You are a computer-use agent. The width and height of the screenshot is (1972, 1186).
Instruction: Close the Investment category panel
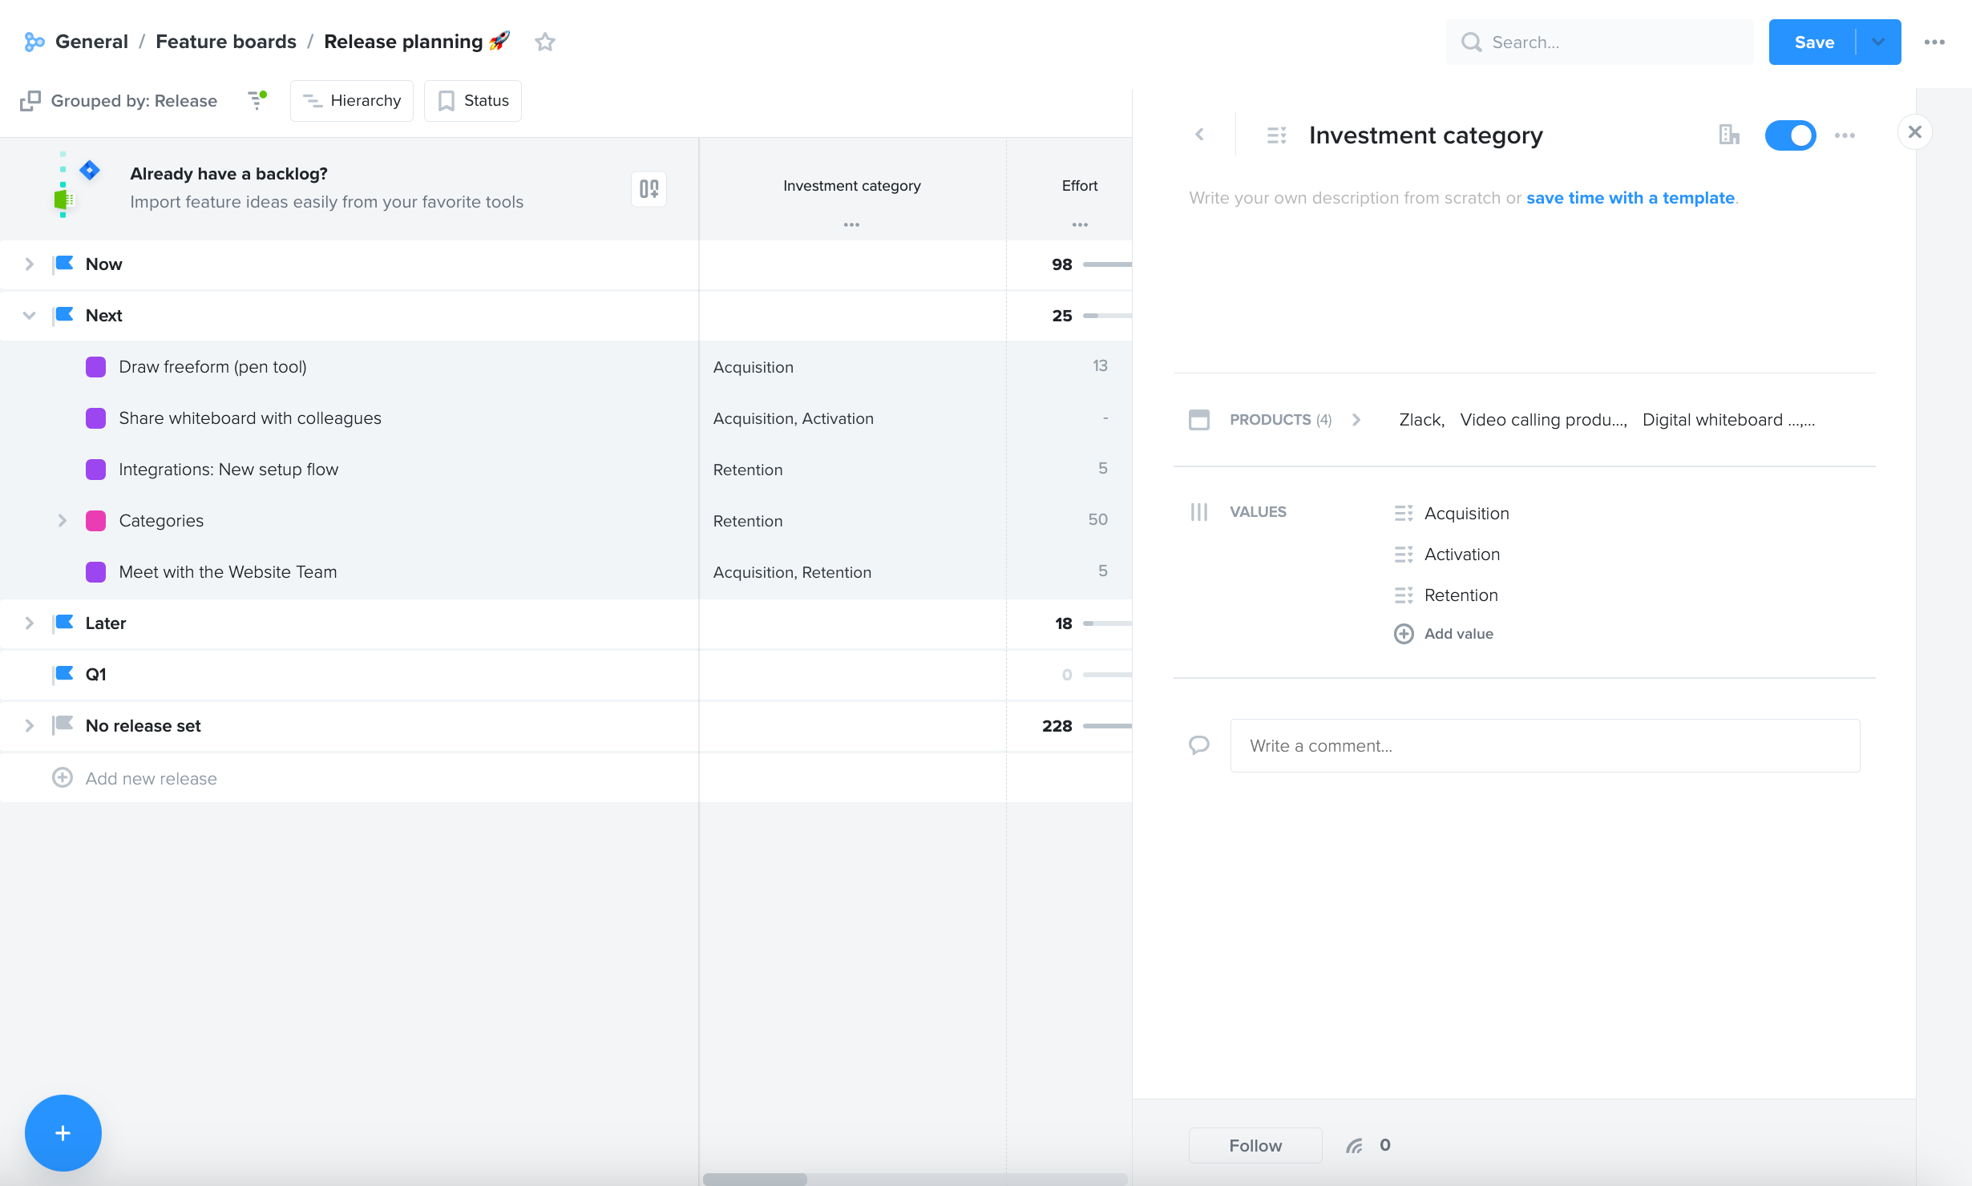1915,132
